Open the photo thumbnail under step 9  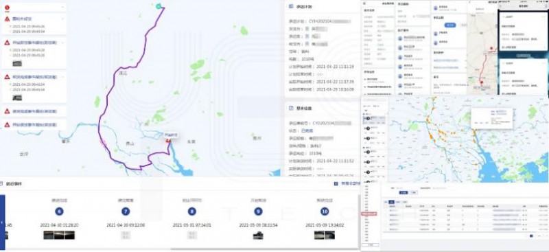[x=258, y=235]
